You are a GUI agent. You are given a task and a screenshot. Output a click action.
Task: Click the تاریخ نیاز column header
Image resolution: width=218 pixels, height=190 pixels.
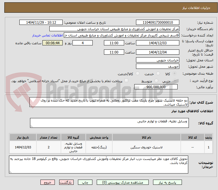click(23, 137)
